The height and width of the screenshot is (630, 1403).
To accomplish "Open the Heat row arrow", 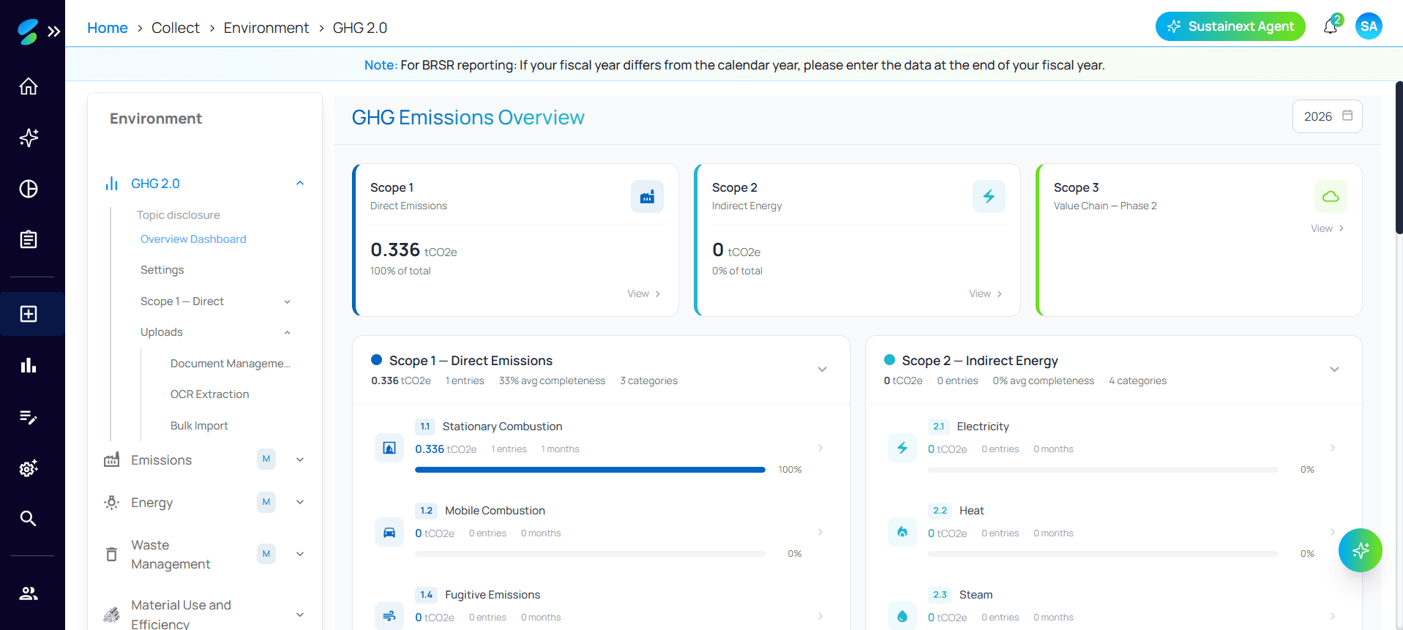I will click(x=1333, y=532).
